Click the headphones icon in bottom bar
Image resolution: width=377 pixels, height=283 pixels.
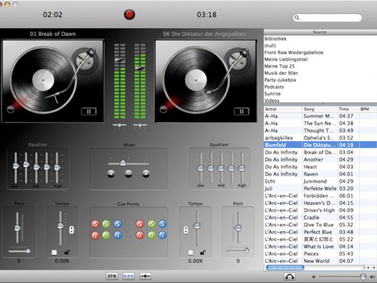click(x=289, y=277)
